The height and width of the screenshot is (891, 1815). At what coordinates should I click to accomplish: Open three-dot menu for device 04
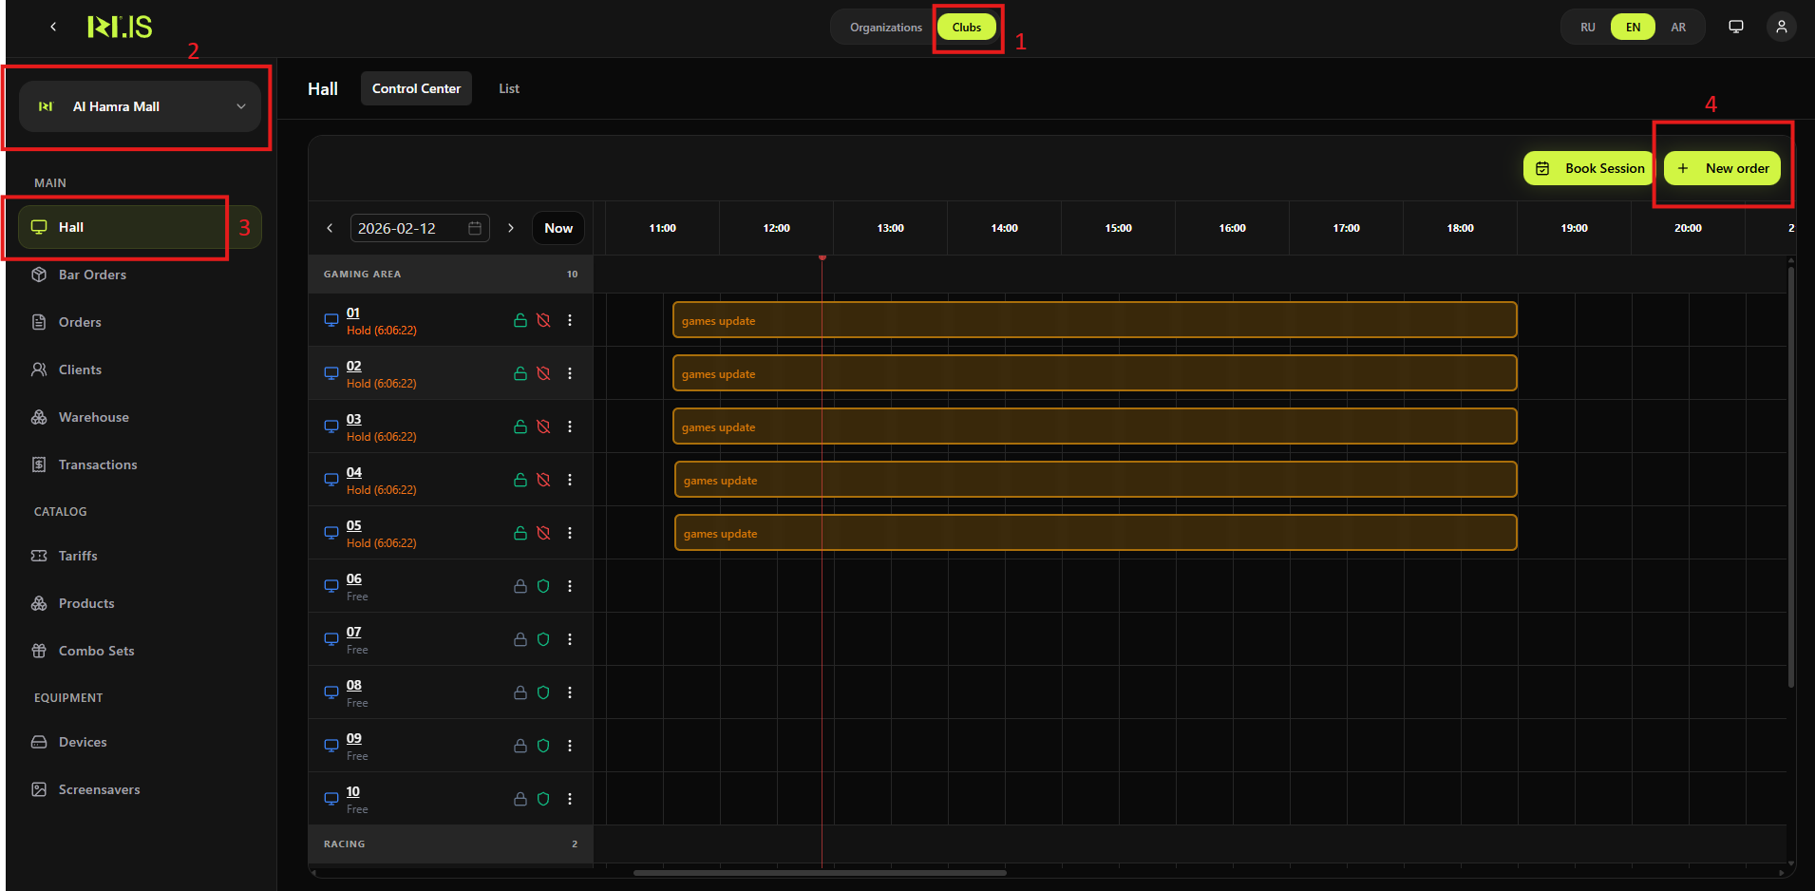570,480
